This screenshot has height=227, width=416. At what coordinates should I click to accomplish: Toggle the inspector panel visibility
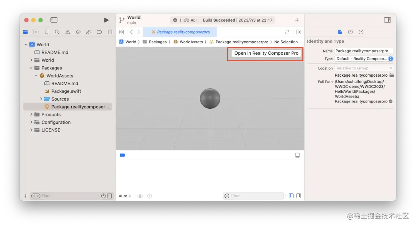tap(387, 20)
